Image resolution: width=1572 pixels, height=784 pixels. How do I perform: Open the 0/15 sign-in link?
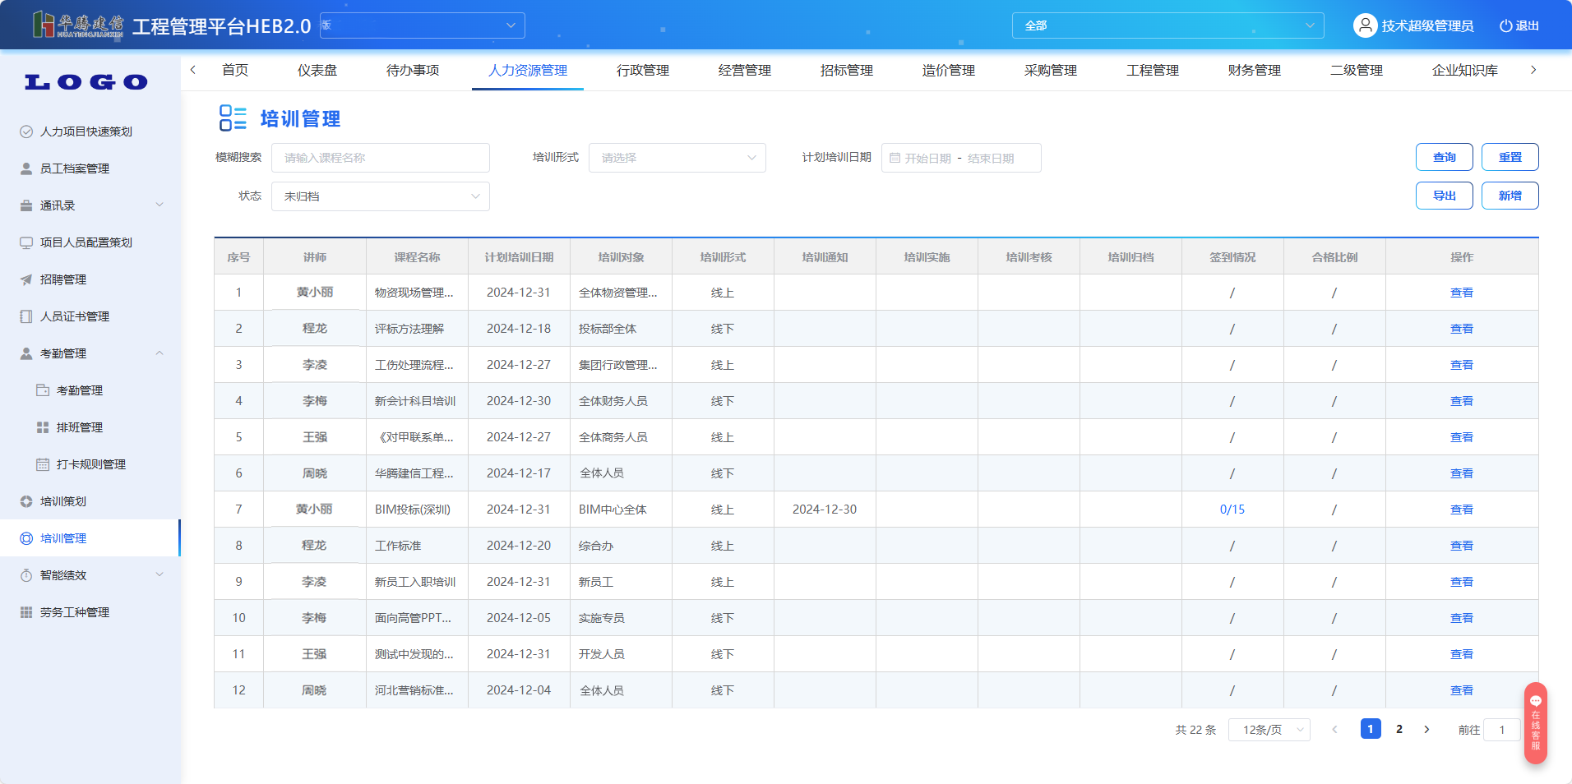pyautogui.click(x=1232, y=510)
